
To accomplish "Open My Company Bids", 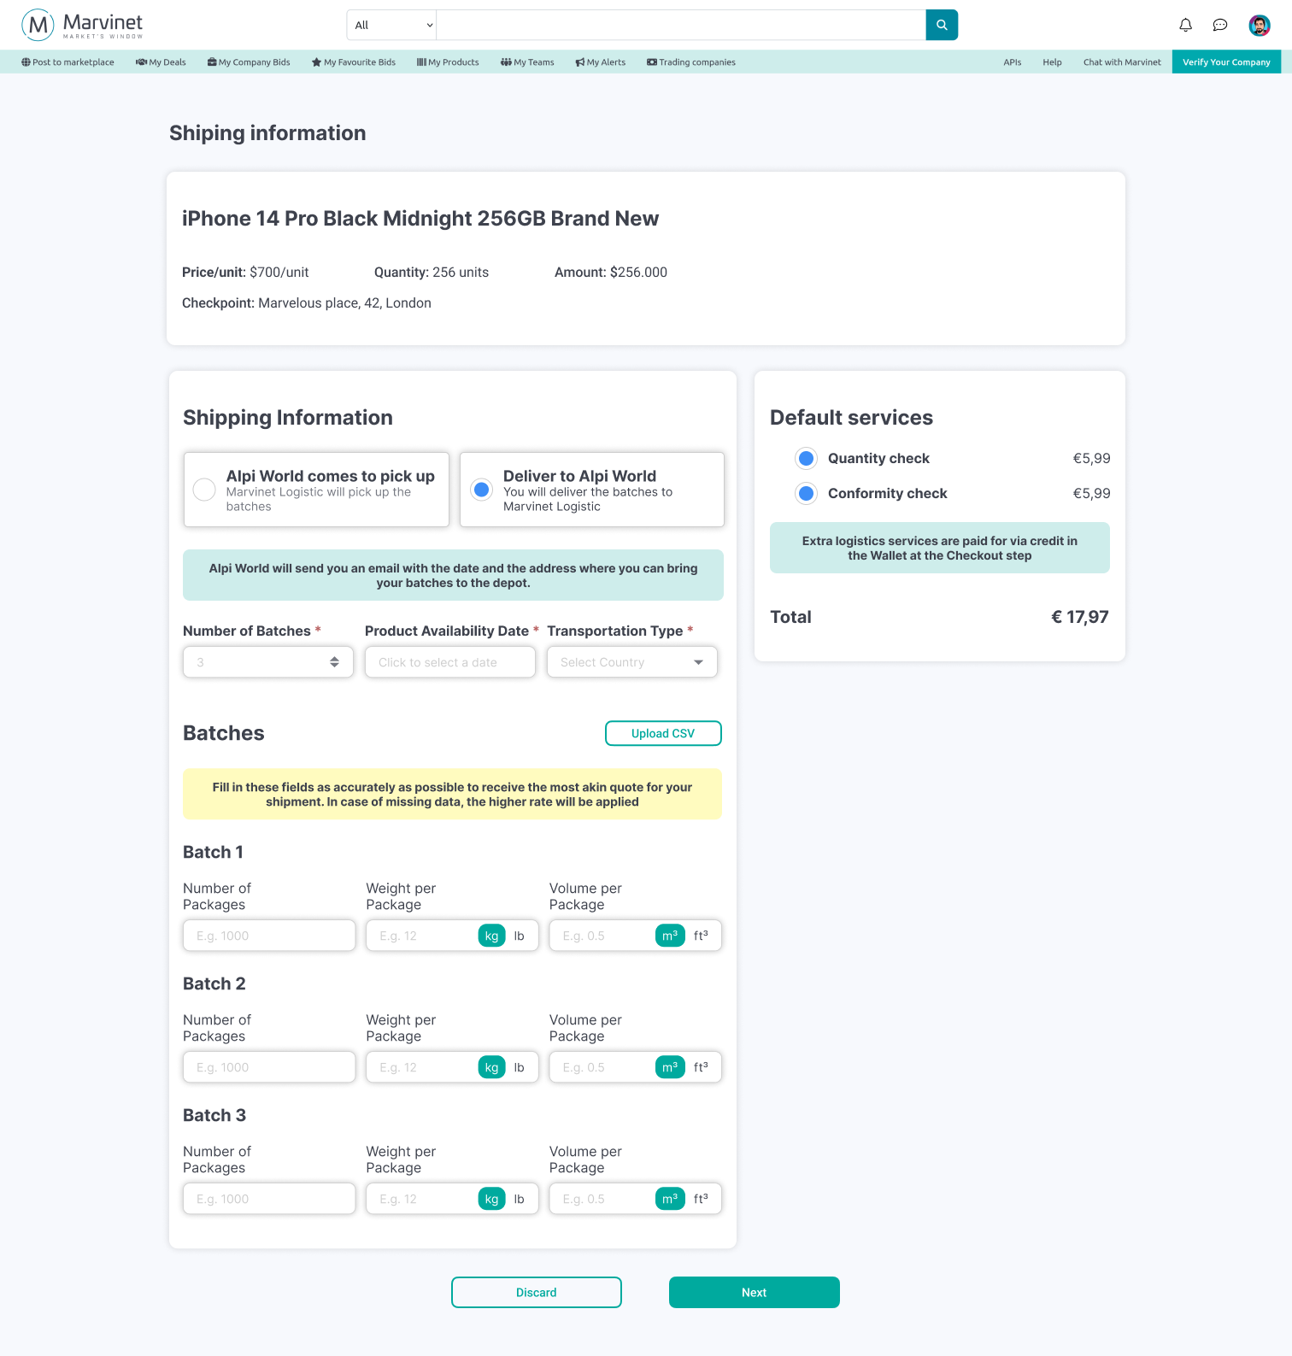I will point(249,62).
